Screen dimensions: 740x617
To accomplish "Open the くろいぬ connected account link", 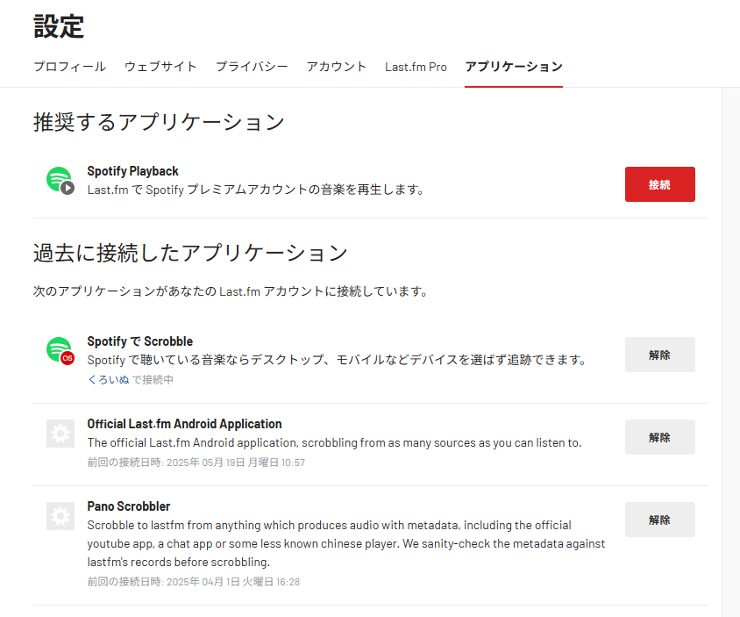I will [108, 380].
